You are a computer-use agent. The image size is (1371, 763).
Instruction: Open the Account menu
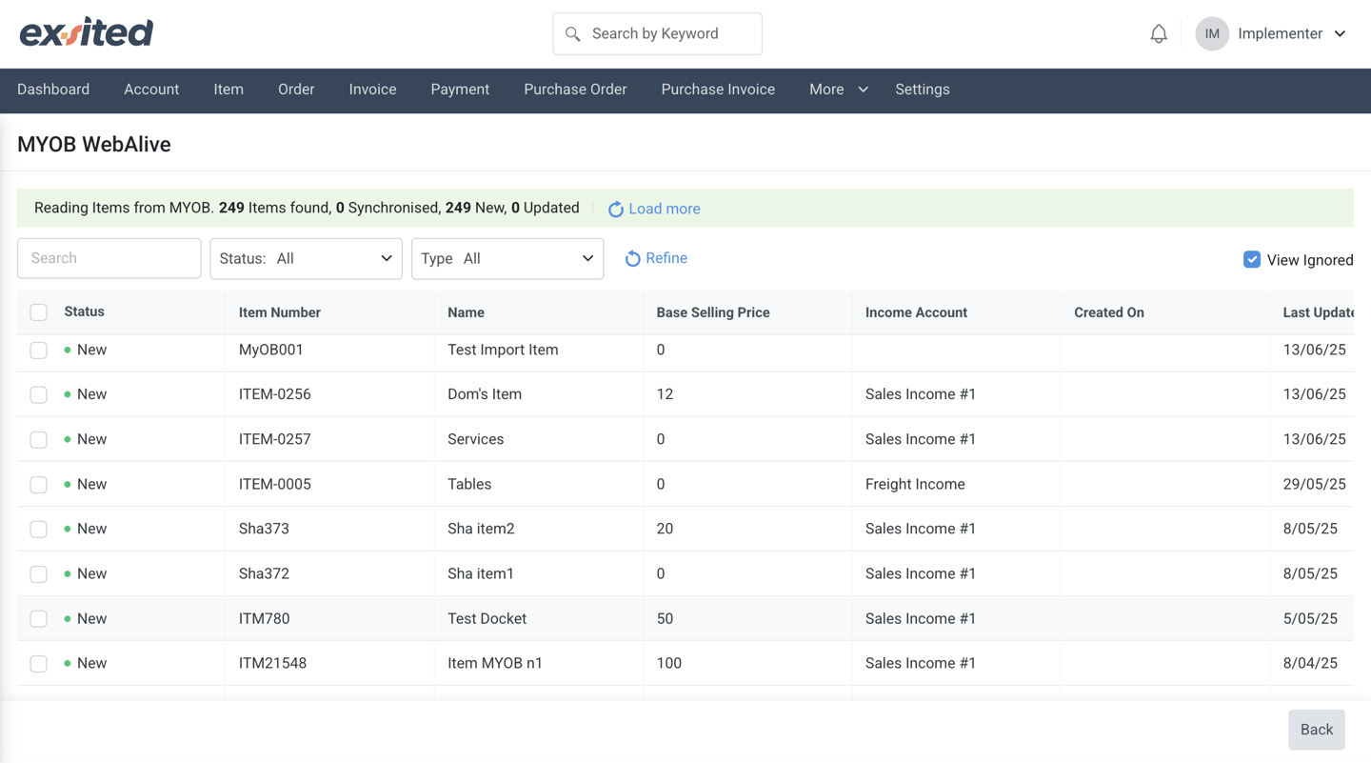[151, 90]
